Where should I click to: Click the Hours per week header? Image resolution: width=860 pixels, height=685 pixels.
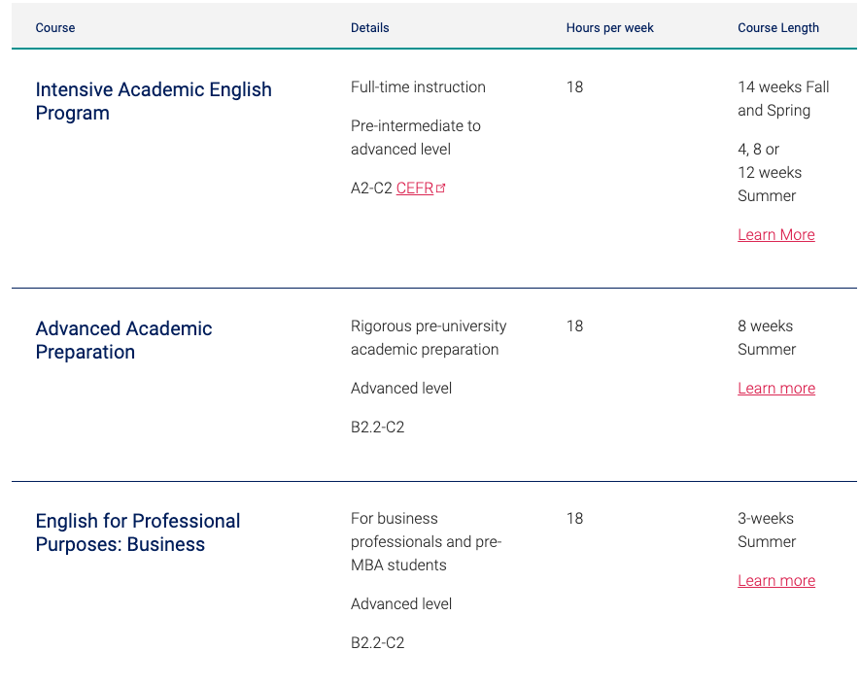click(x=610, y=27)
